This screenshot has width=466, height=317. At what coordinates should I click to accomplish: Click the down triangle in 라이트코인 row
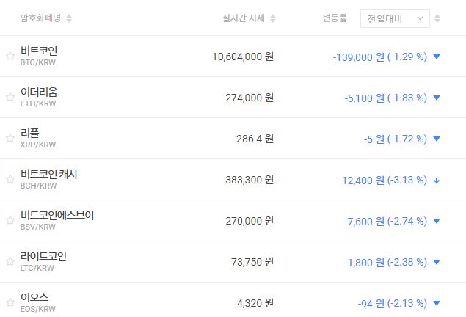click(x=437, y=262)
